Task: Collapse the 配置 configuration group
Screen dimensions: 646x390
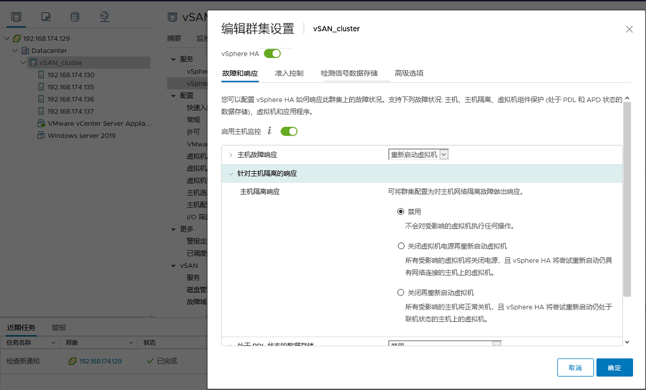Action: pos(173,96)
